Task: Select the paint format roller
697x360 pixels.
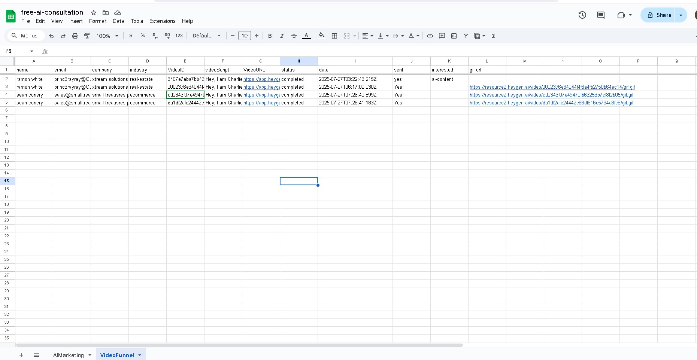Action: pyautogui.click(x=87, y=36)
